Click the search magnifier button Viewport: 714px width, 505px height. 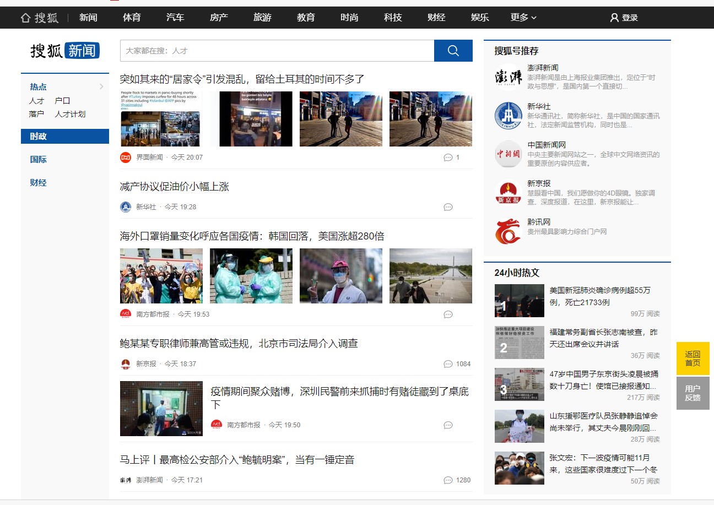(453, 51)
